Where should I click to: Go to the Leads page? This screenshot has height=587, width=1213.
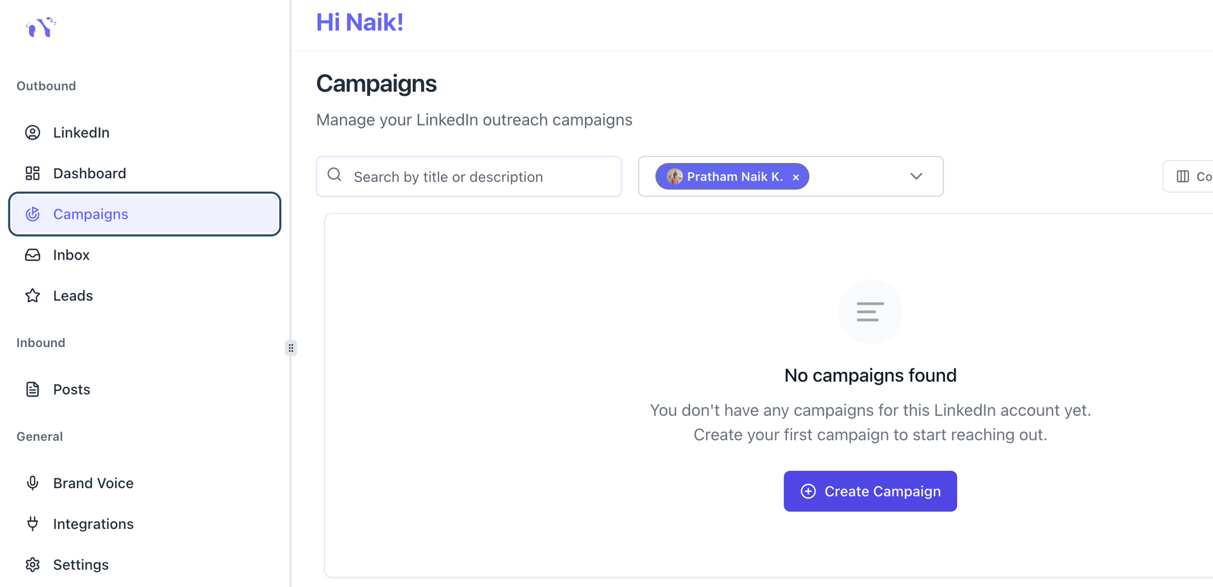coord(73,295)
